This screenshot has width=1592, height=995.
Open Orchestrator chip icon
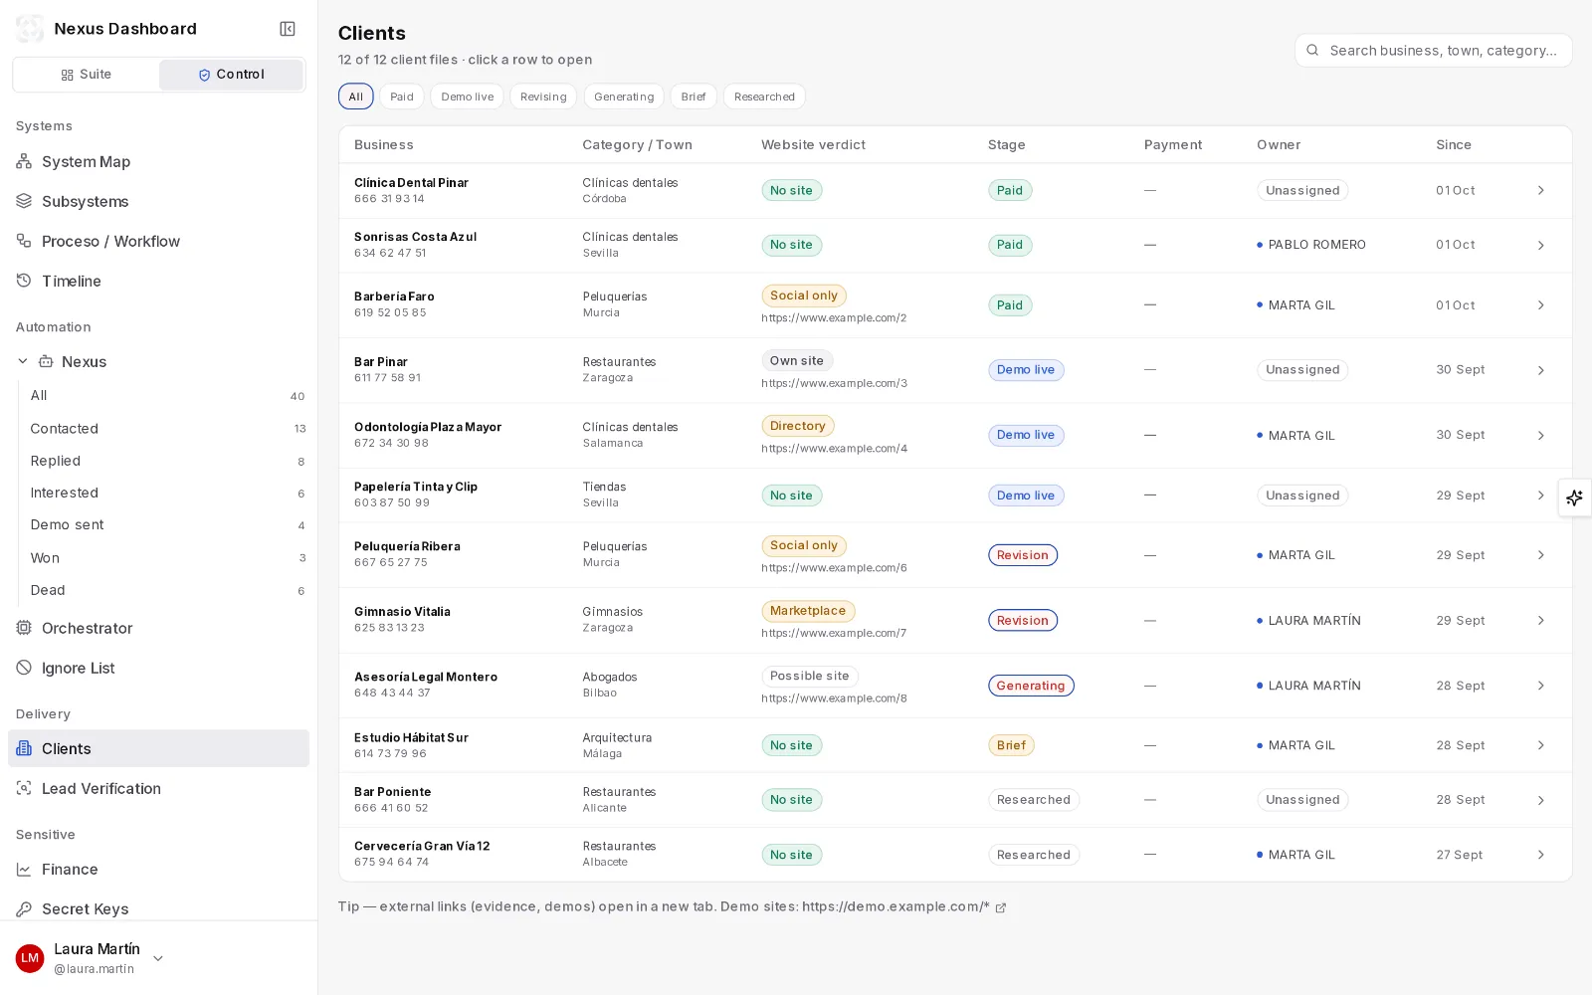point(24,628)
